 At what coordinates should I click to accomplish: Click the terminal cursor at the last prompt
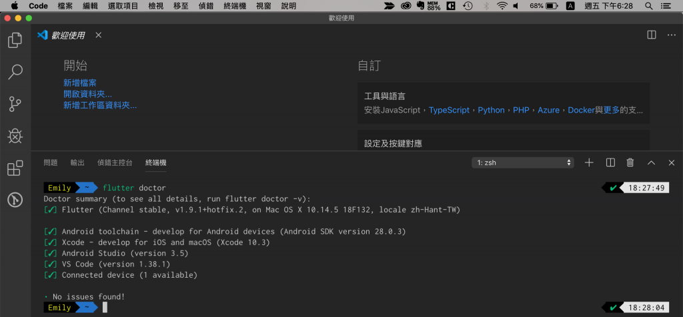[105, 308]
